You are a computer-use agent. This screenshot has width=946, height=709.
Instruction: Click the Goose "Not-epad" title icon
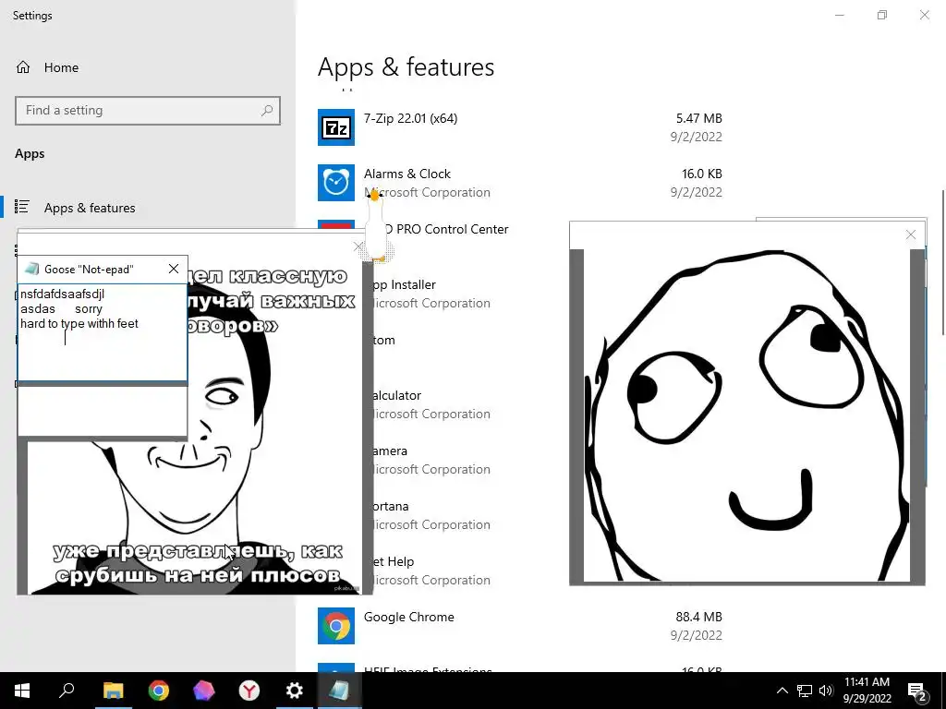[32, 269]
